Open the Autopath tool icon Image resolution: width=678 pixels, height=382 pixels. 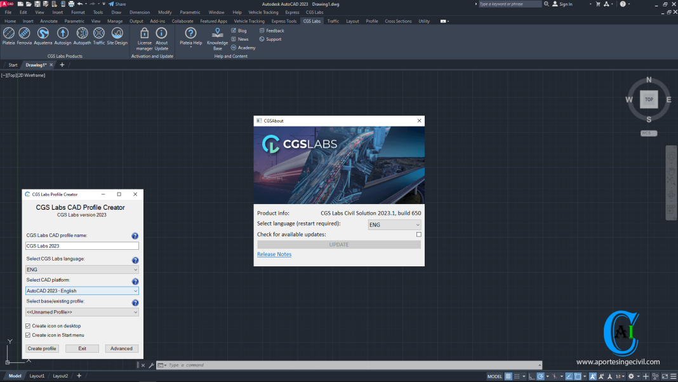(x=82, y=33)
